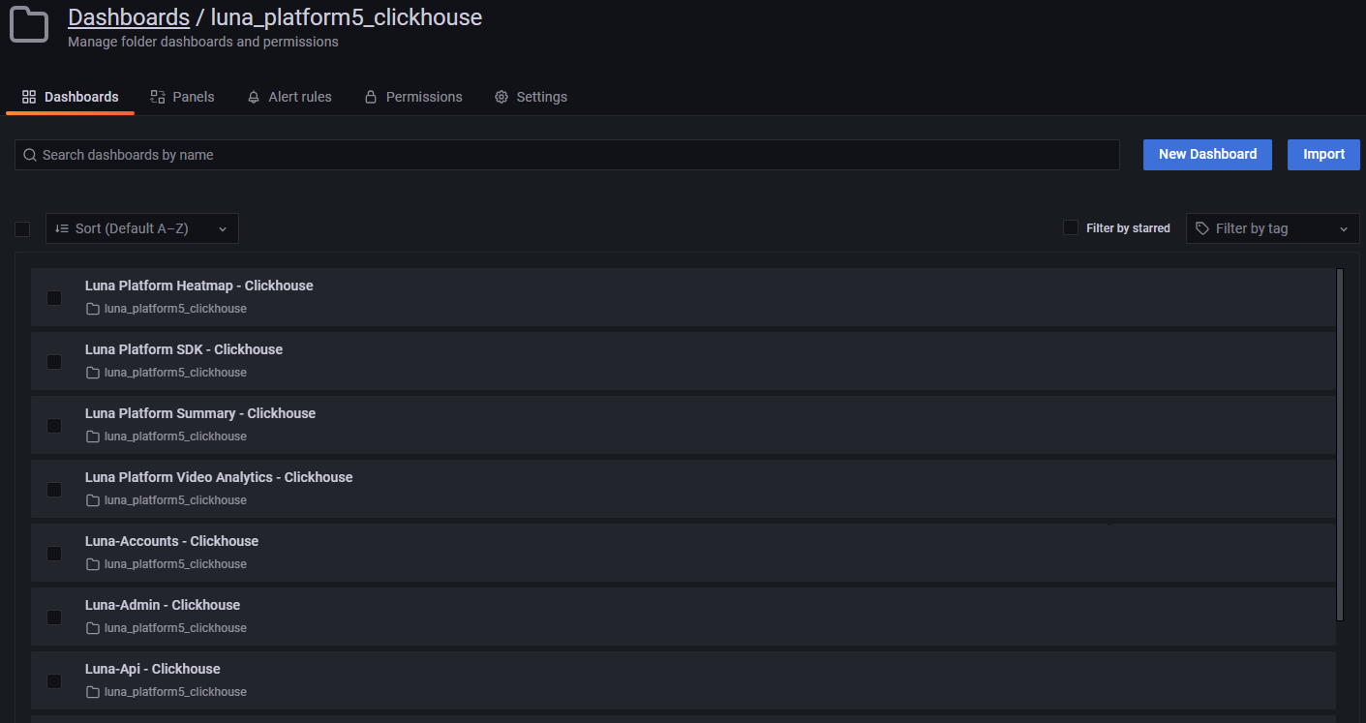This screenshot has width=1366, height=723.
Task: Click the New Dashboard button
Action: tap(1207, 154)
